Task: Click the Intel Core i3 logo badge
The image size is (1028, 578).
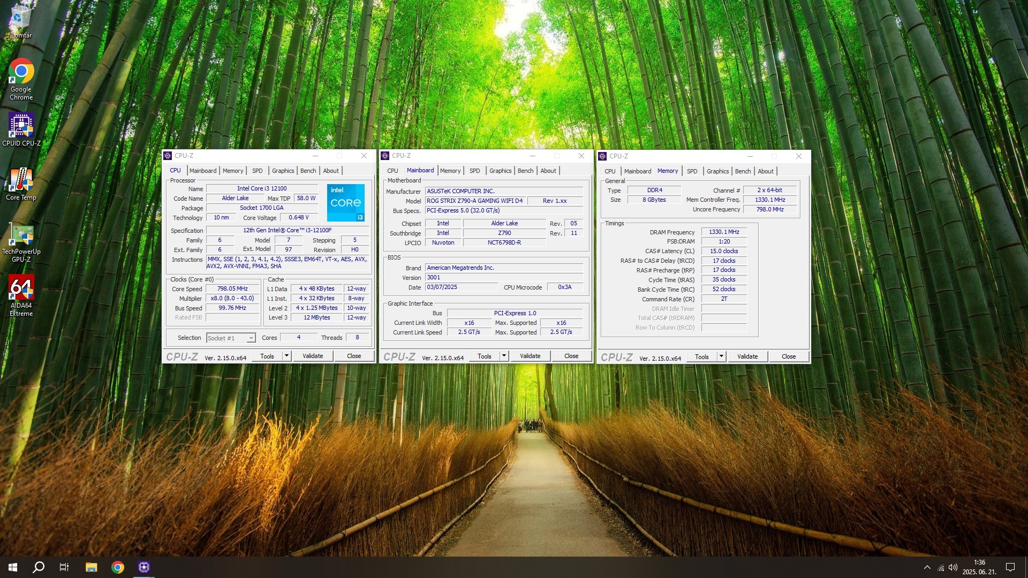Action: click(346, 202)
